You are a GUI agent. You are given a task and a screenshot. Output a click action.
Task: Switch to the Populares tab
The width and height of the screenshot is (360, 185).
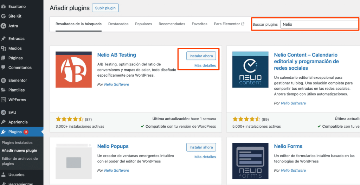[143, 24]
